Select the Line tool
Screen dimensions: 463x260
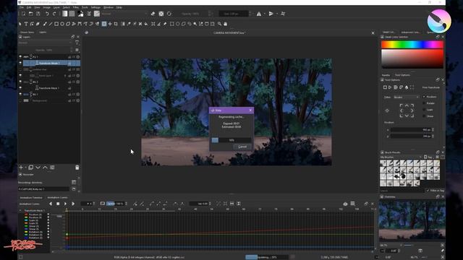point(51,24)
